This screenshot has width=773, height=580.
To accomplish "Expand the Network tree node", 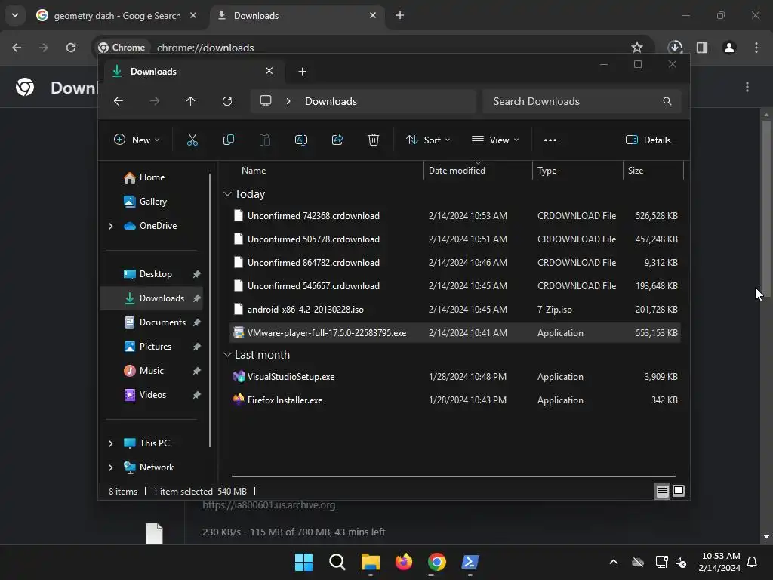I will pyautogui.click(x=110, y=467).
